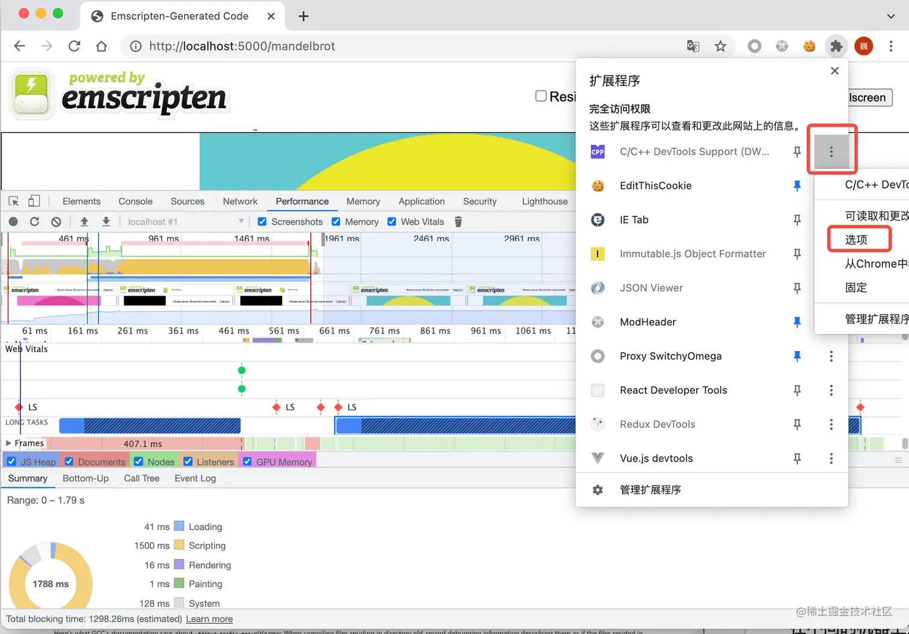Open the tab search chevron in title bar
Screen dimensions: 909x634
pos(891,16)
